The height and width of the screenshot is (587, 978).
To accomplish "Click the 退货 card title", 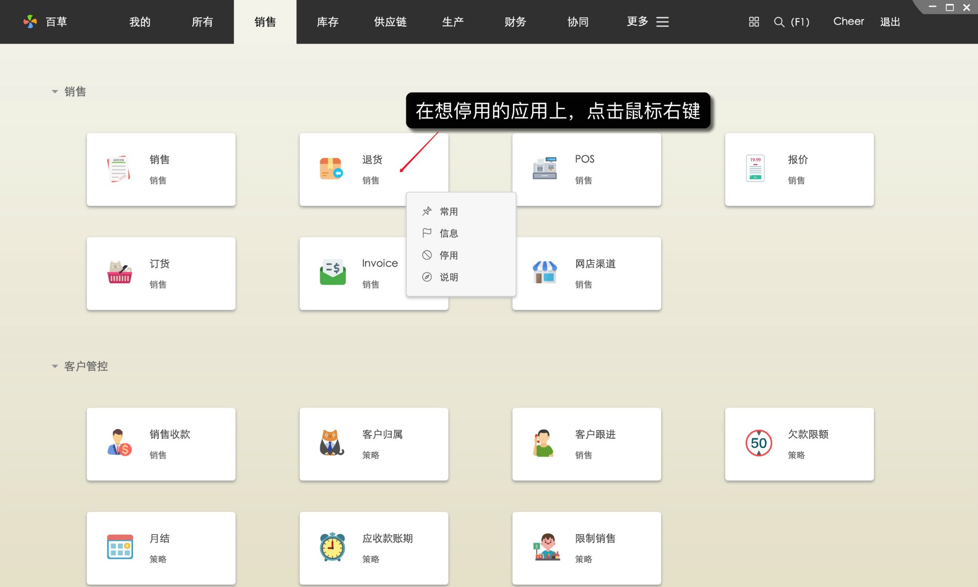I will coord(372,159).
